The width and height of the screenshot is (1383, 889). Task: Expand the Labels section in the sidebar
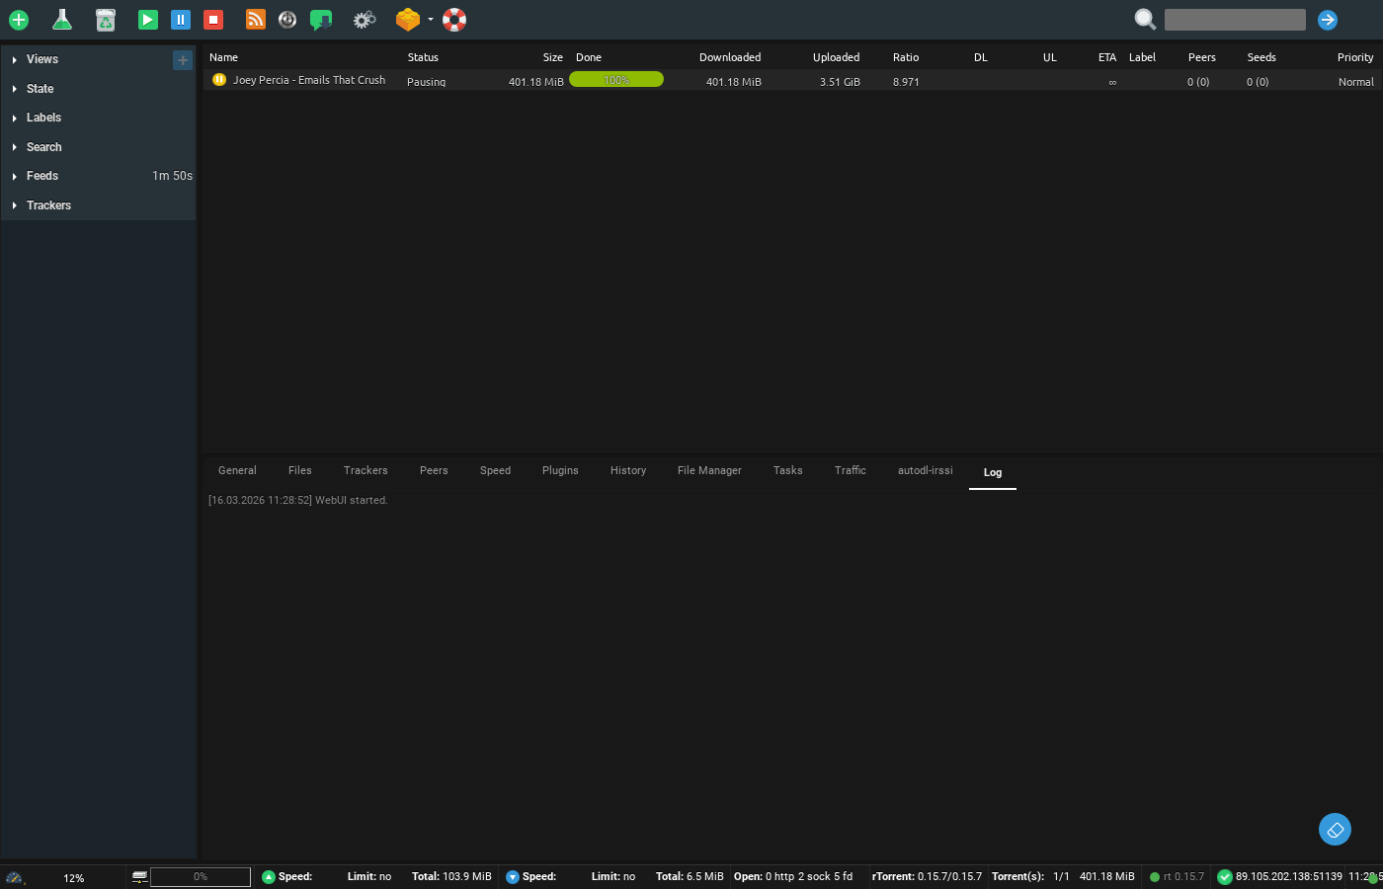pos(43,118)
